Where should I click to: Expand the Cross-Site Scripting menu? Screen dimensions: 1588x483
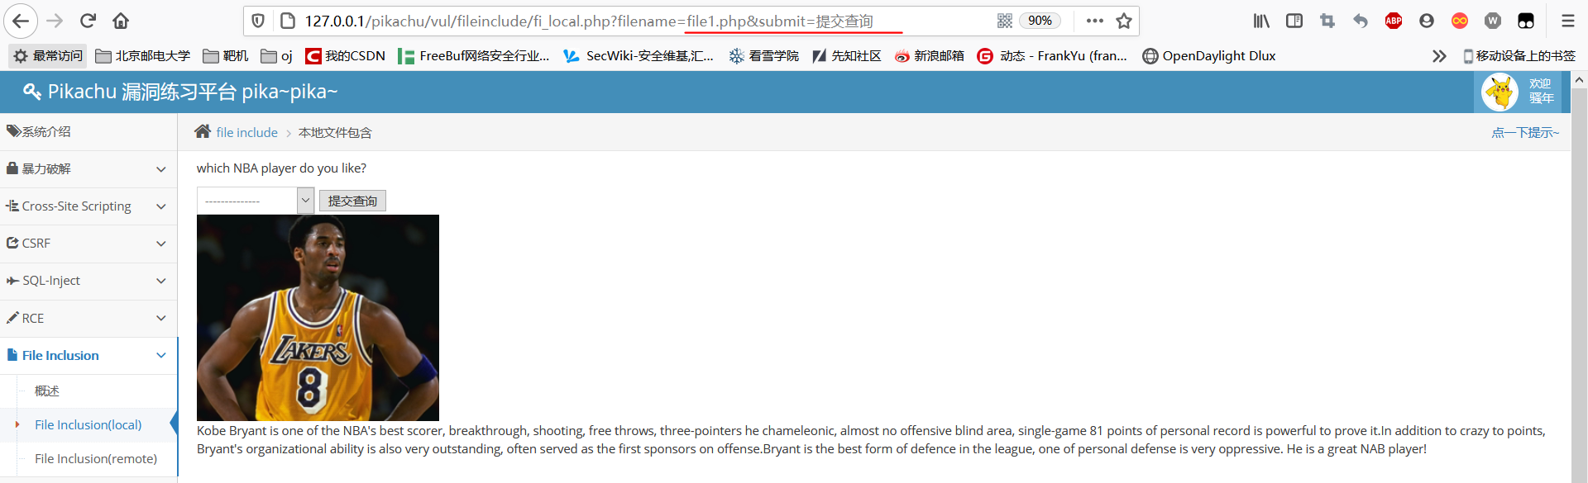tap(88, 206)
